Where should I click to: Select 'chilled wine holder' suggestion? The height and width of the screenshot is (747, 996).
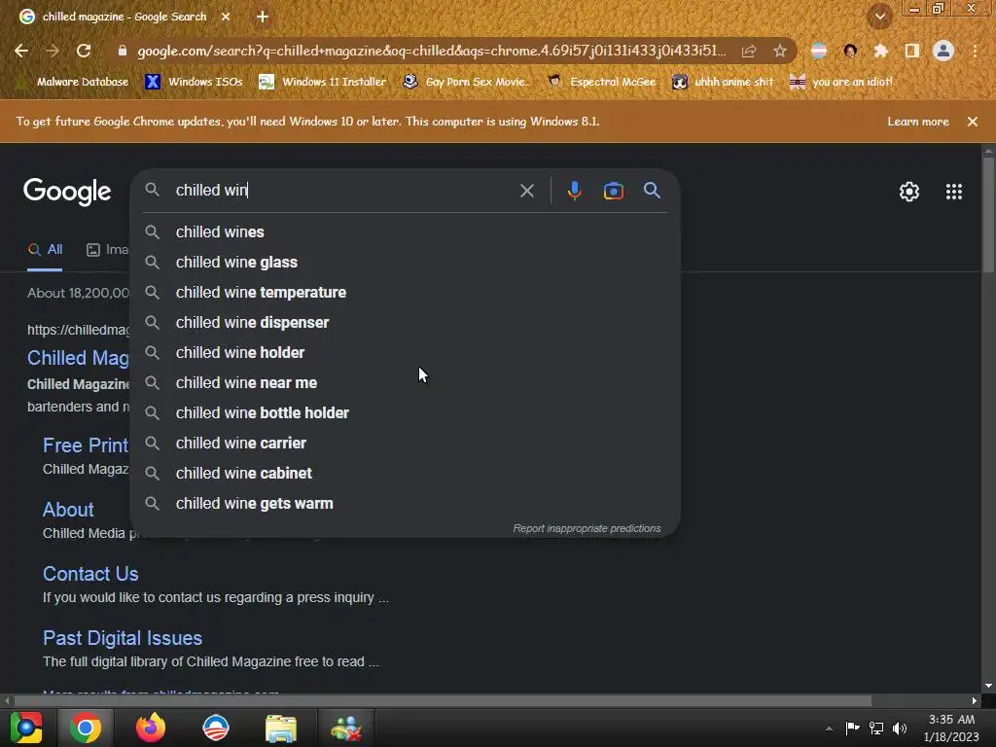[405, 352]
